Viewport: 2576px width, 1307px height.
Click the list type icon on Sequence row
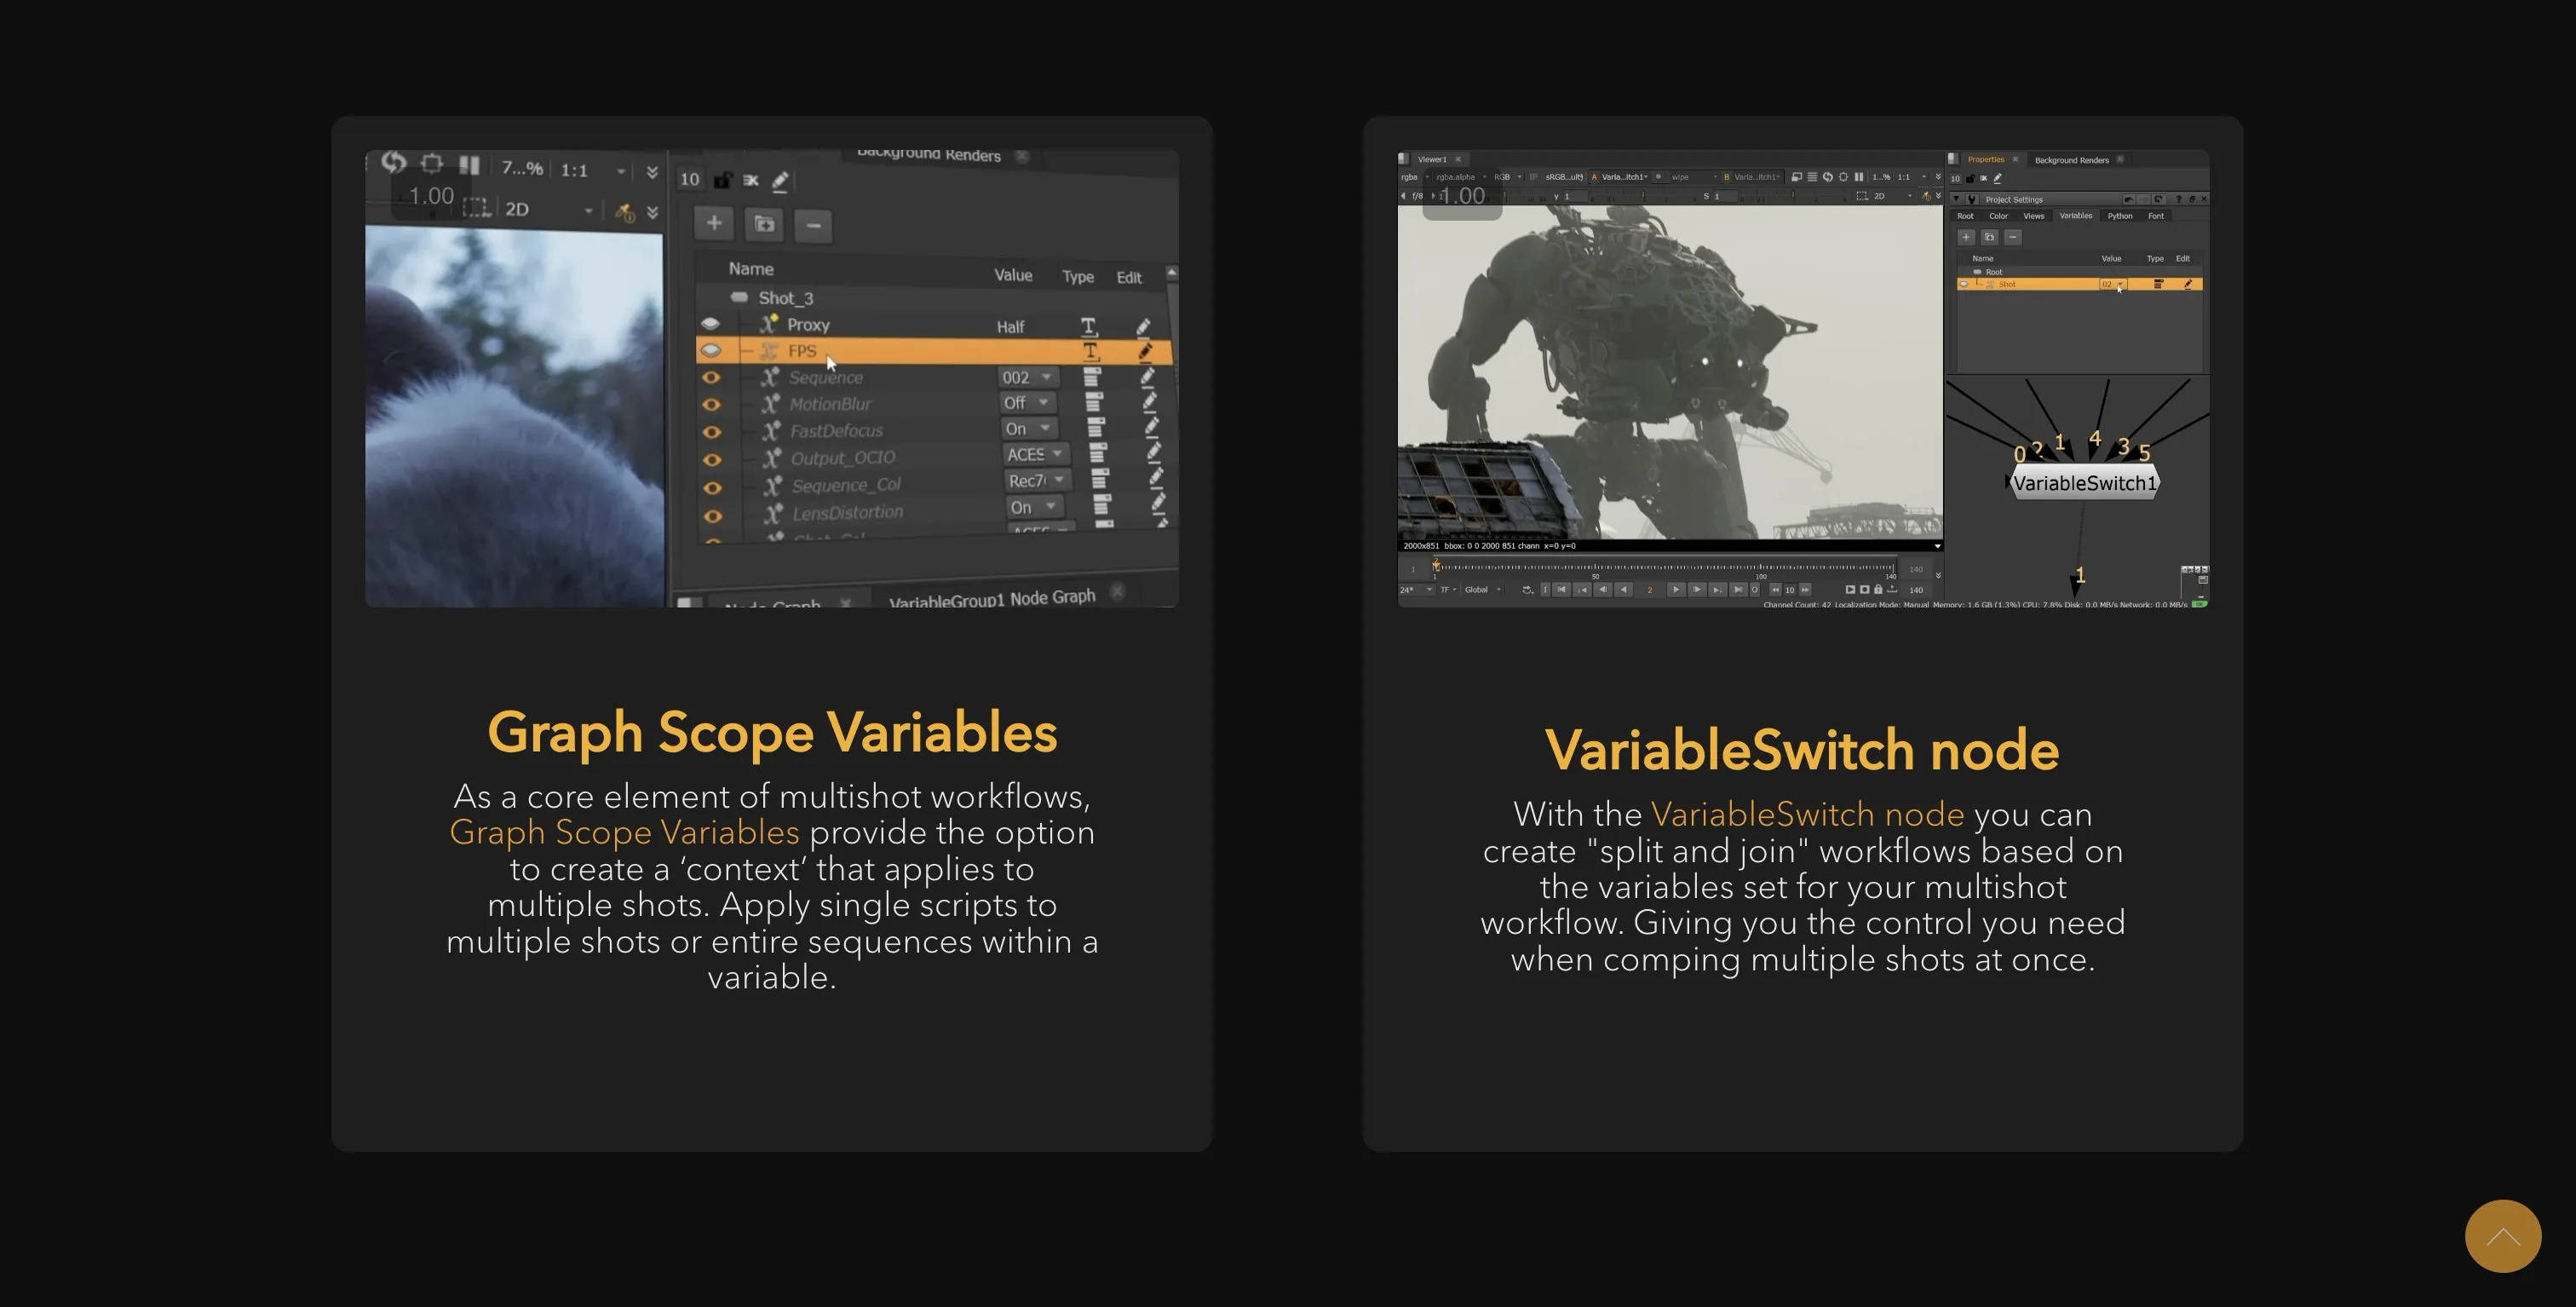click(1092, 377)
